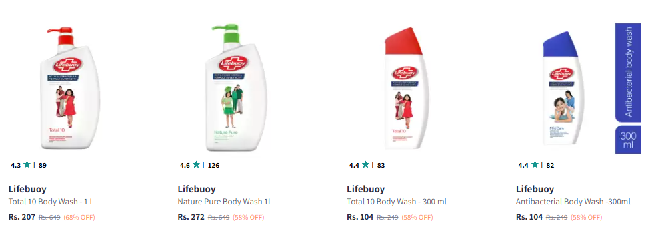
Task: Click the star next to the 4.4 rating with 82 reviews
Action: pos(535,164)
